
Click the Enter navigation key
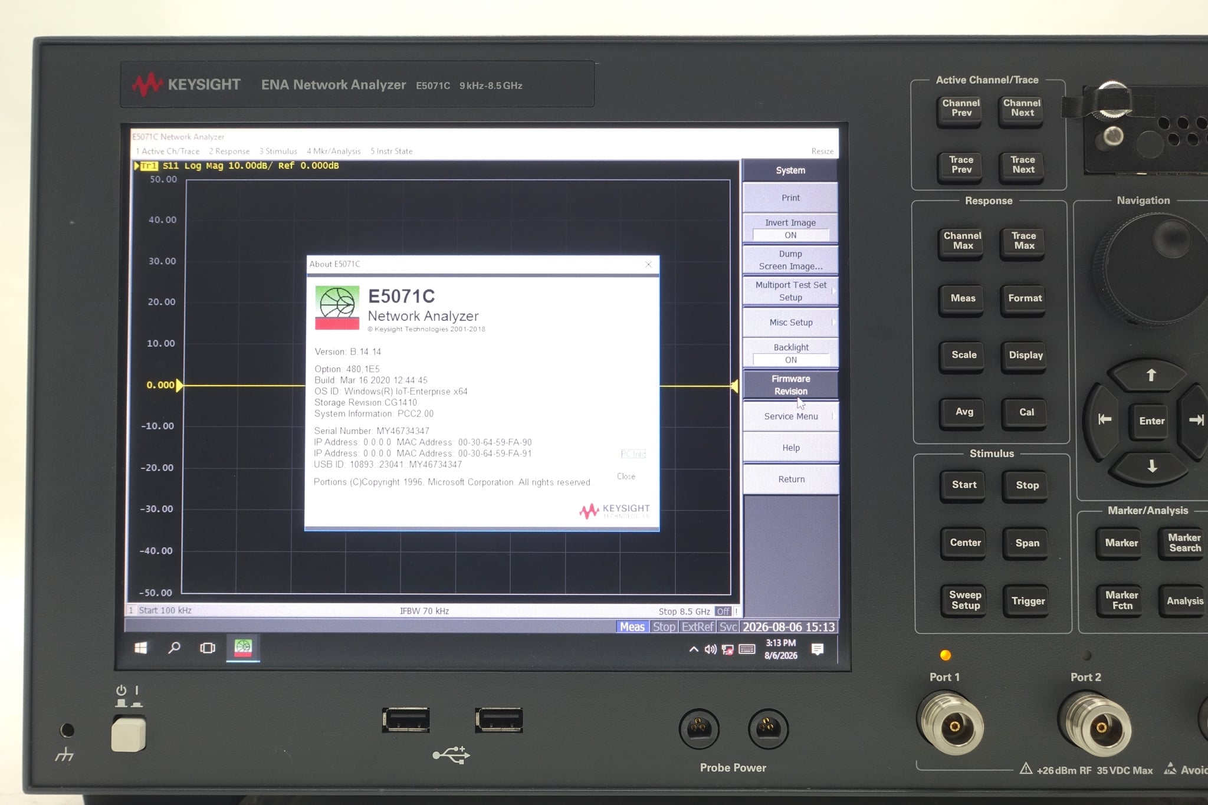pyautogui.click(x=1151, y=421)
